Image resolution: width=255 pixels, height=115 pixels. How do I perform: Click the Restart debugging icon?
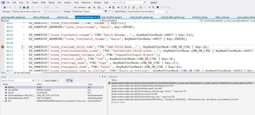point(113,7)
